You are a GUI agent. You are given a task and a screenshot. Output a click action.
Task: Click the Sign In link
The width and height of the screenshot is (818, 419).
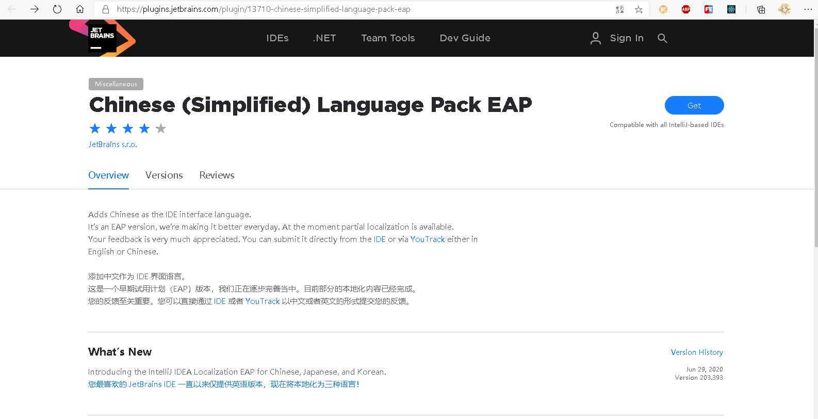pyautogui.click(x=627, y=38)
